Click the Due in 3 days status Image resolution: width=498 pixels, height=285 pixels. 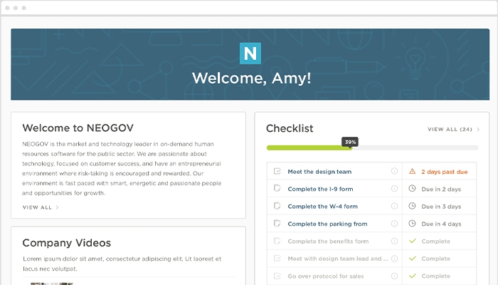(x=441, y=207)
